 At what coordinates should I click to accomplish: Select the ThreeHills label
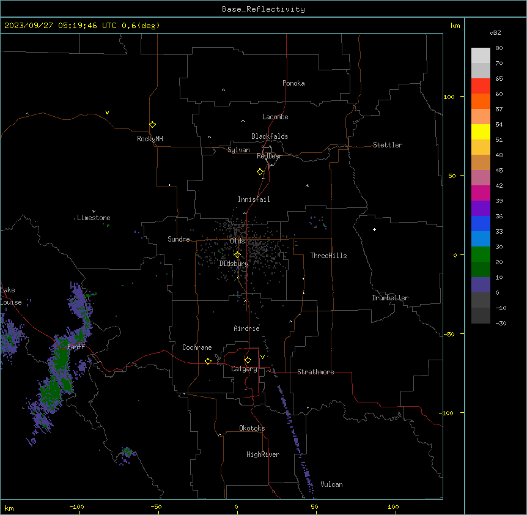(328, 256)
